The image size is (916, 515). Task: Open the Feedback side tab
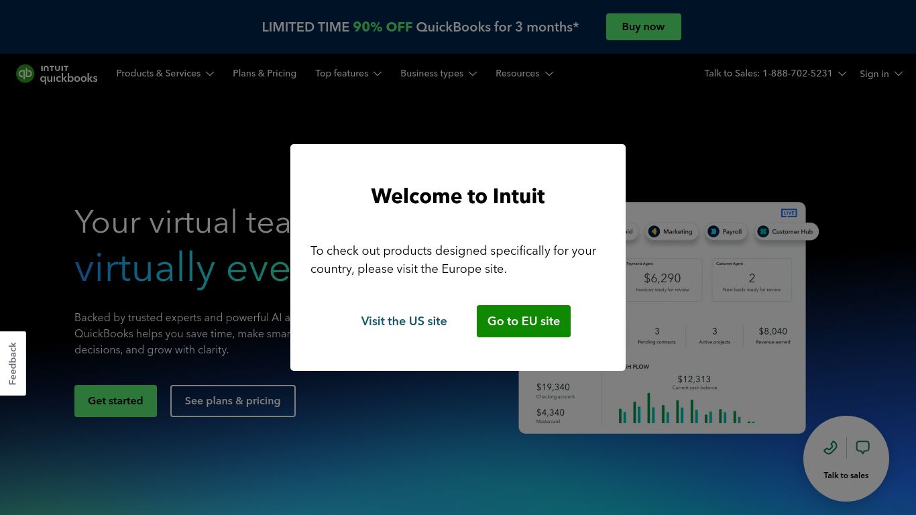13,363
